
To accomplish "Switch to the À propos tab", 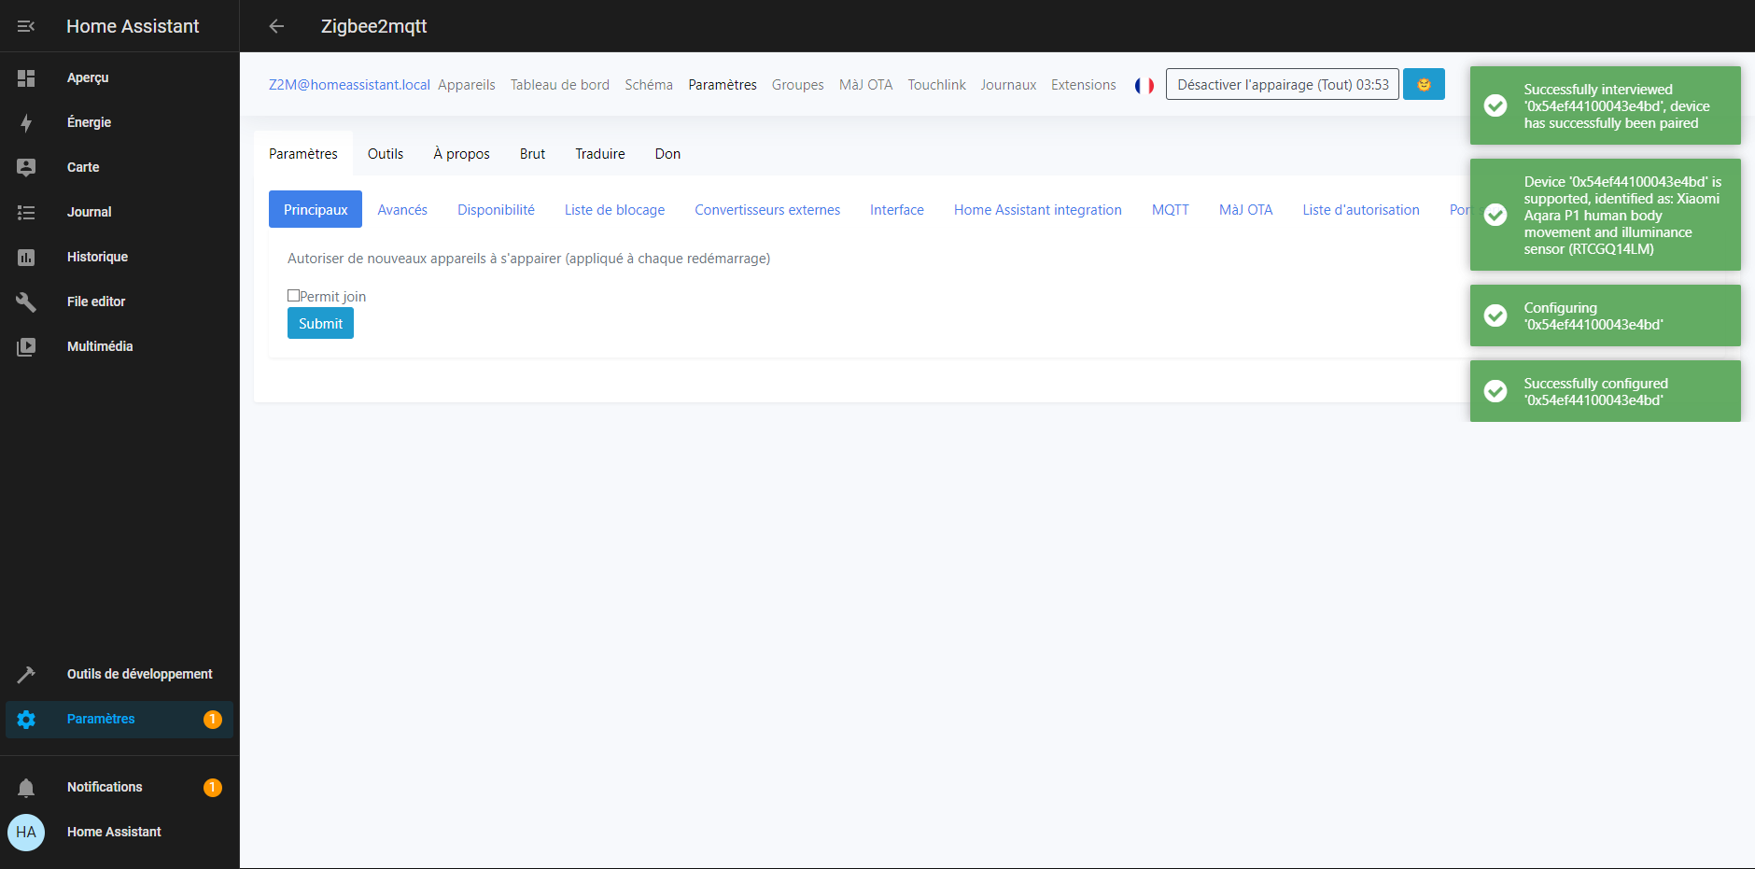I will point(461,154).
